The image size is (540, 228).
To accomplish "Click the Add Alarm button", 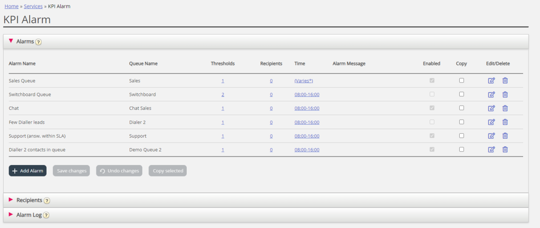I will [x=27, y=171].
